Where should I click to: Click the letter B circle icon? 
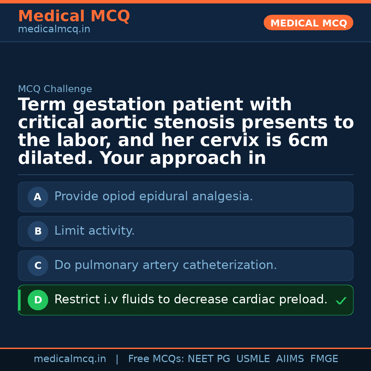coord(38,232)
